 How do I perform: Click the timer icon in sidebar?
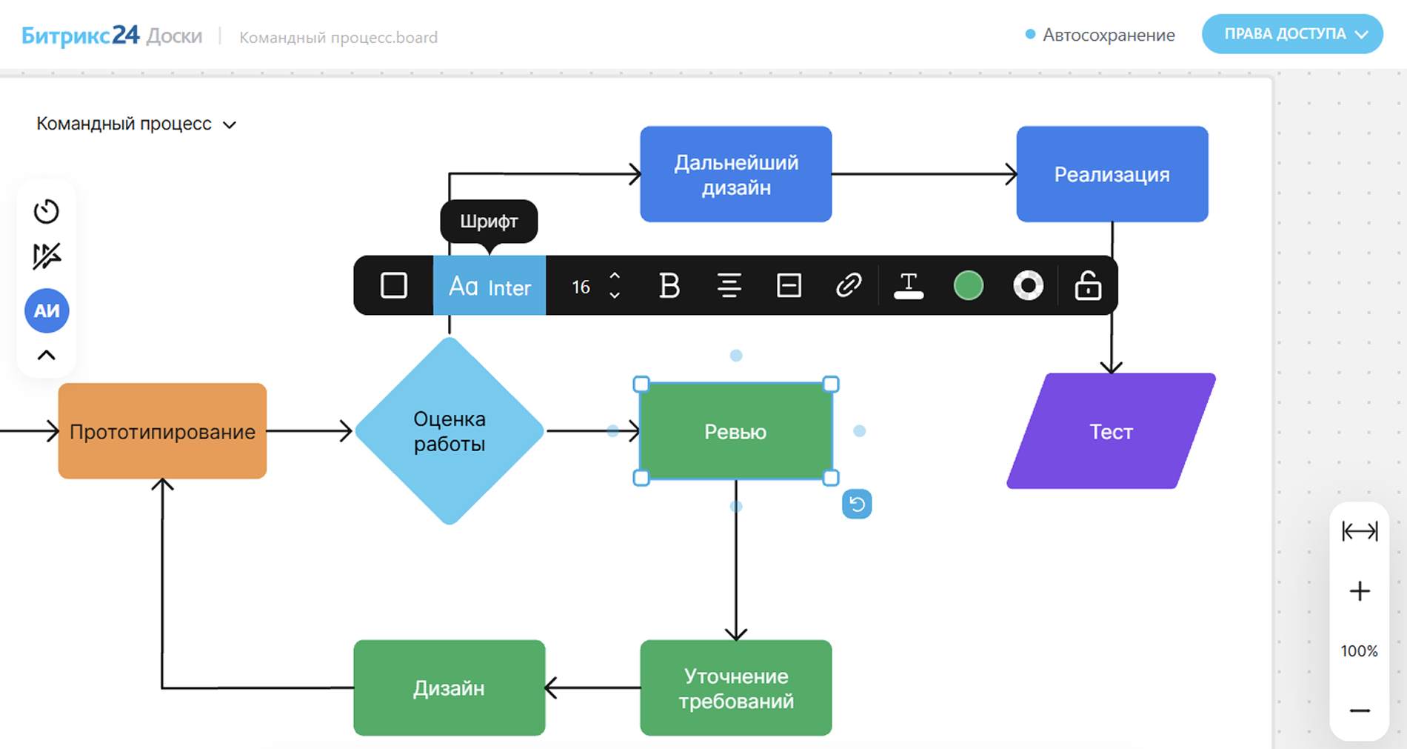click(x=46, y=212)
